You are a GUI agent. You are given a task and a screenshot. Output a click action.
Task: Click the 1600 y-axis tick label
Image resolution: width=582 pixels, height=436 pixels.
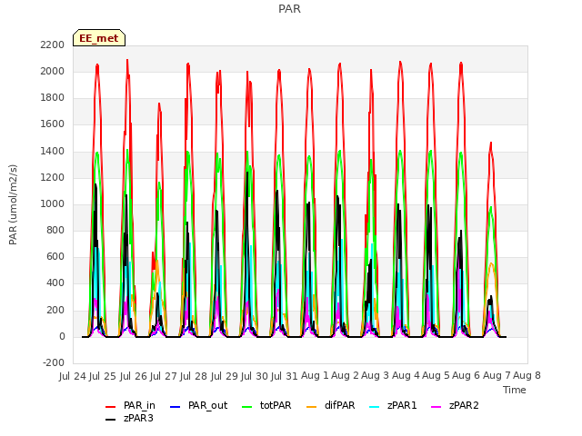(53, 124)
